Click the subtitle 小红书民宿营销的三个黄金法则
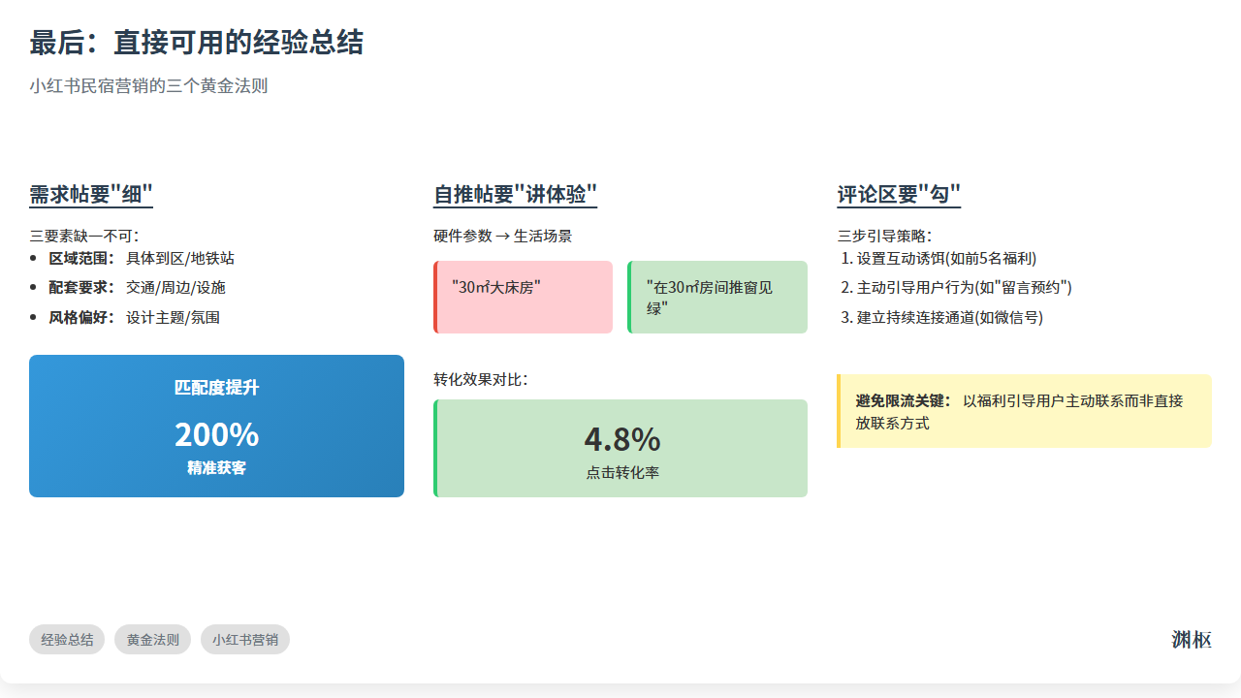This screenshot has width=1241, height=698. 148,86
